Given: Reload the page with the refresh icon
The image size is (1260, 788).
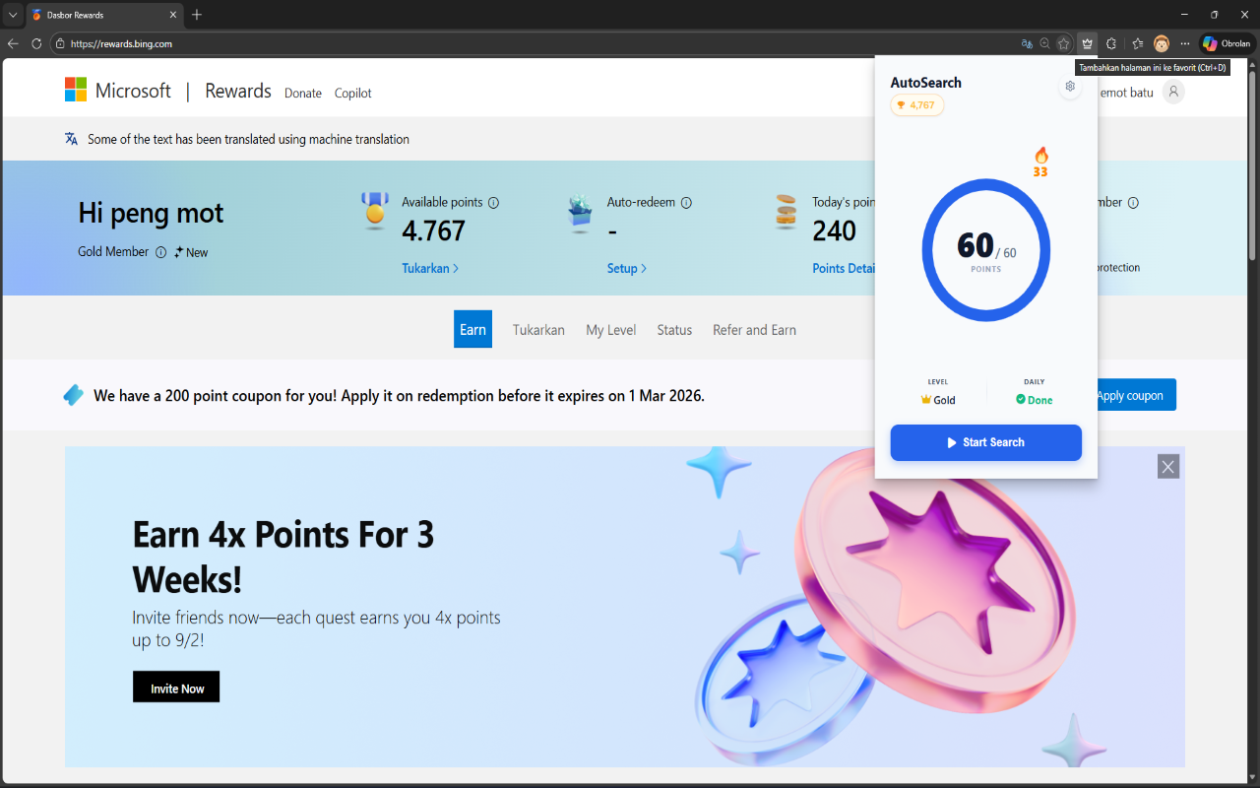Looking at the screenshot, I should [x=36, y=43].
